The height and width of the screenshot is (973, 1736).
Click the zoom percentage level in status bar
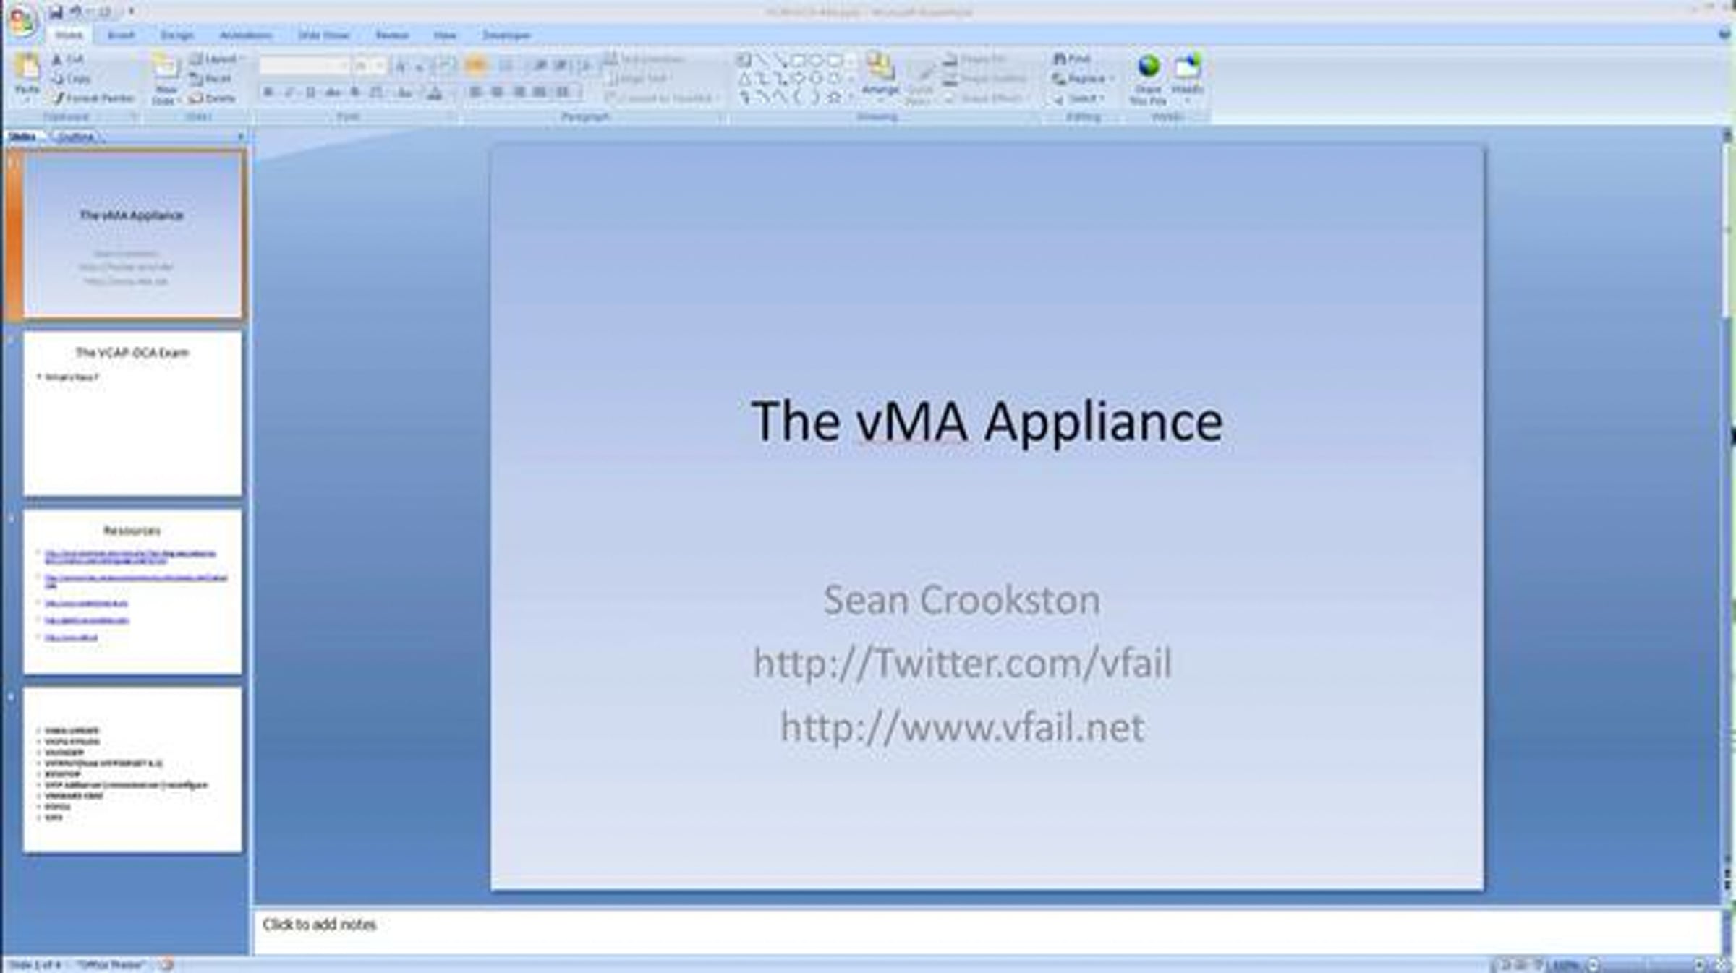coord(1566,965)
